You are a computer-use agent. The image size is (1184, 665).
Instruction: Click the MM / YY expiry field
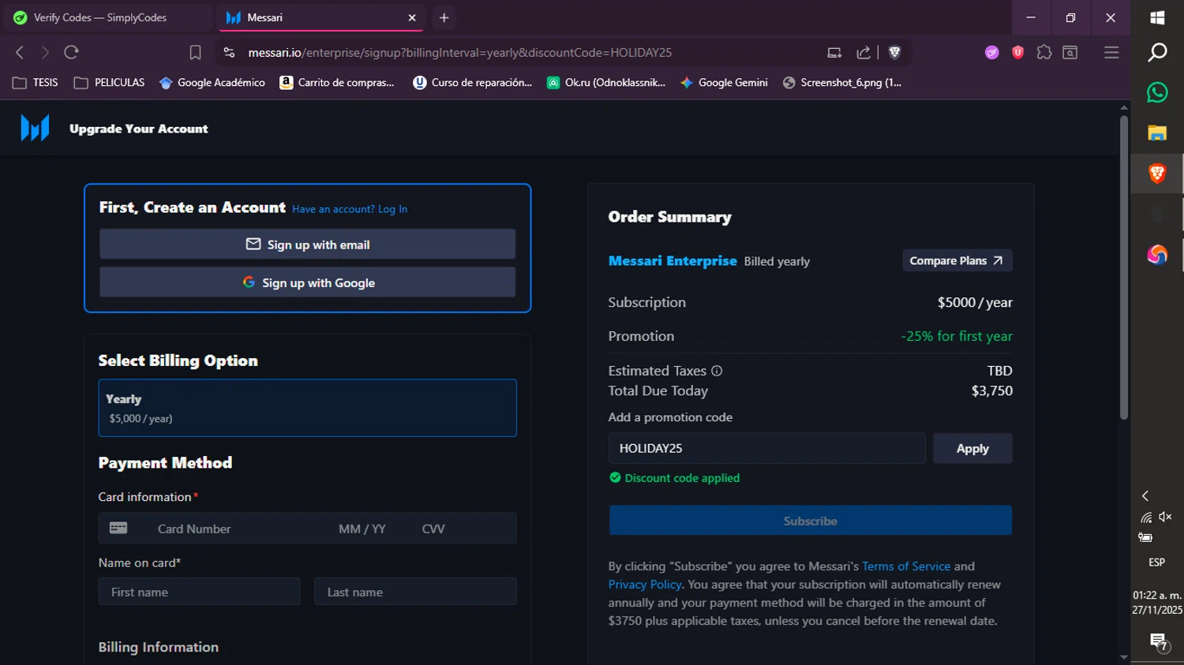point(362,529)
